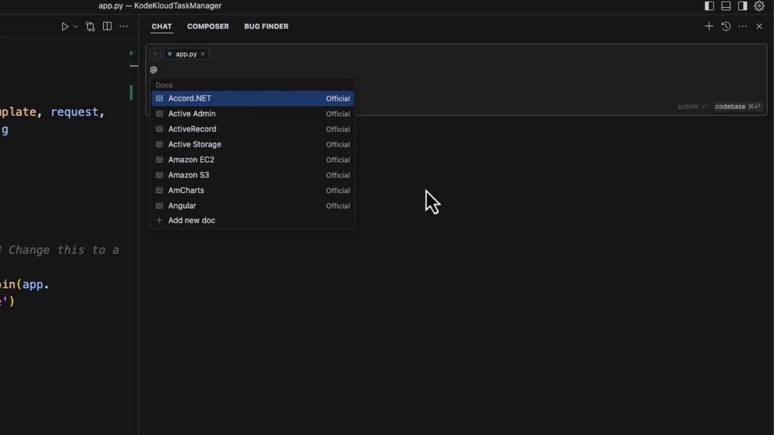Toggle the bottom panel layout icon
The width and height of the screenshot is (774, 435).
pos(726,6)
